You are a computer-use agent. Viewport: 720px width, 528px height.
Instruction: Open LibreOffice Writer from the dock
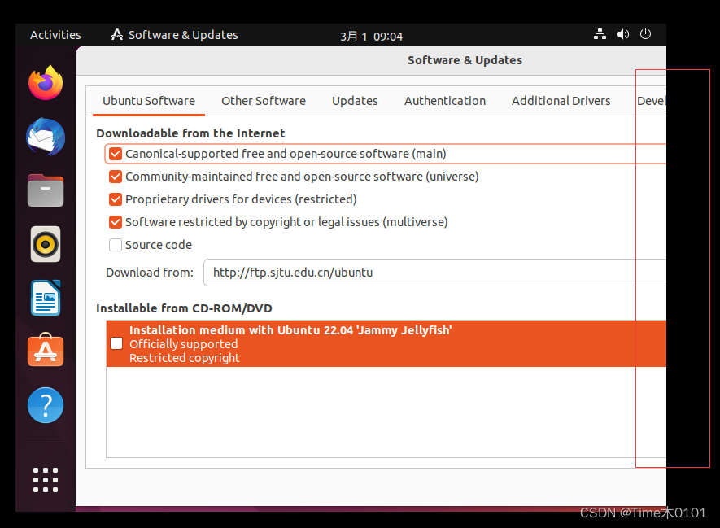pyautogui.click(x=46, y=298)
